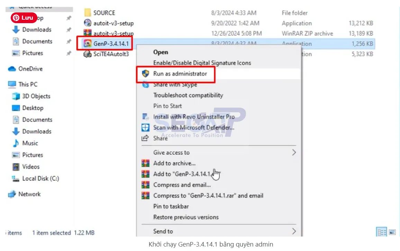This screenshot has height=251, width=400.
Task: Choose Open from the context menu
Action: pos(161,52)
